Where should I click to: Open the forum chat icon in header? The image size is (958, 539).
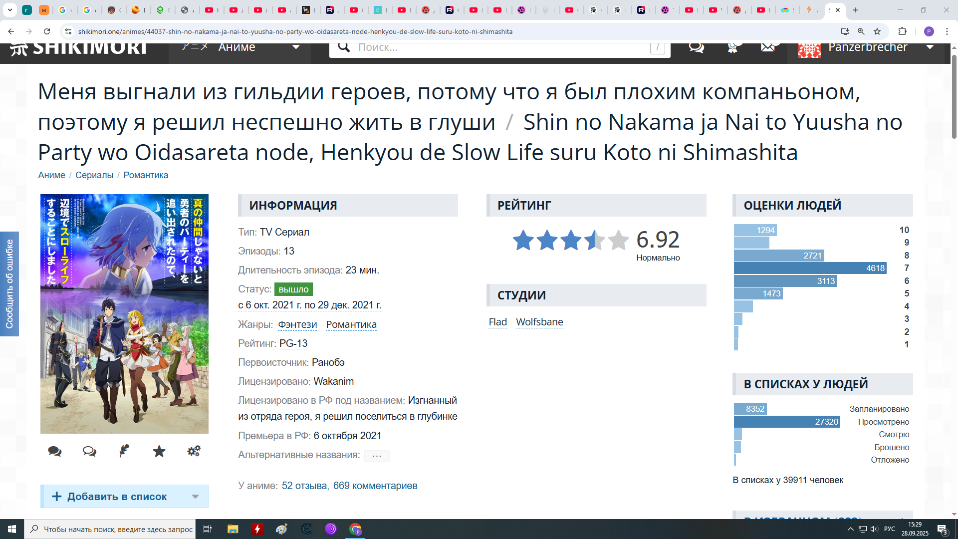click(x=697, y=47)
